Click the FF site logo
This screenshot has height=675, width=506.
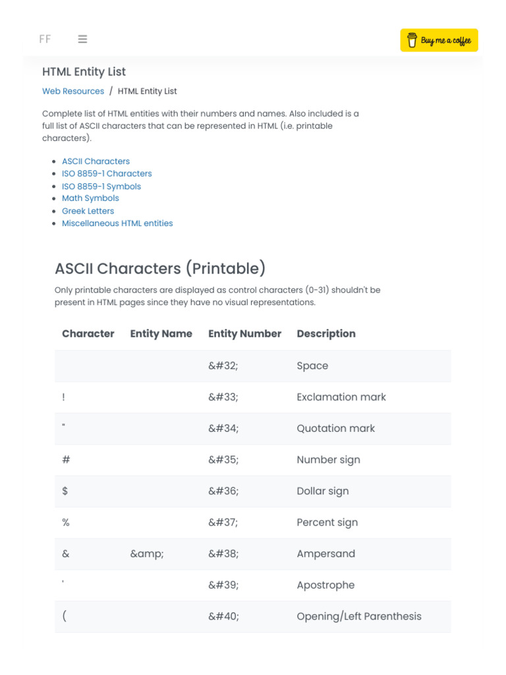(x=45, y=39)
